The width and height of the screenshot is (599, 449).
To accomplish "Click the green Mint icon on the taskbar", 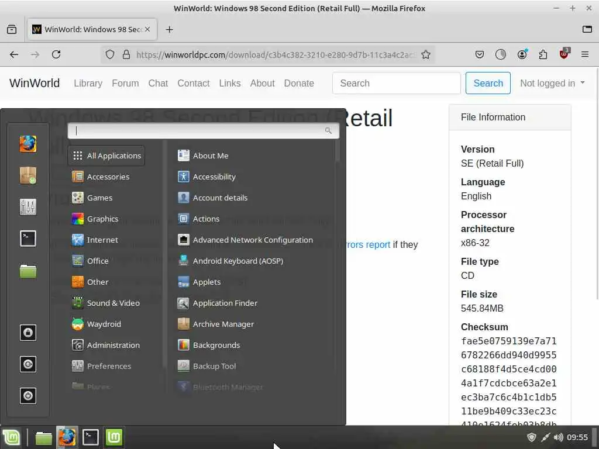I will point(113,437).
